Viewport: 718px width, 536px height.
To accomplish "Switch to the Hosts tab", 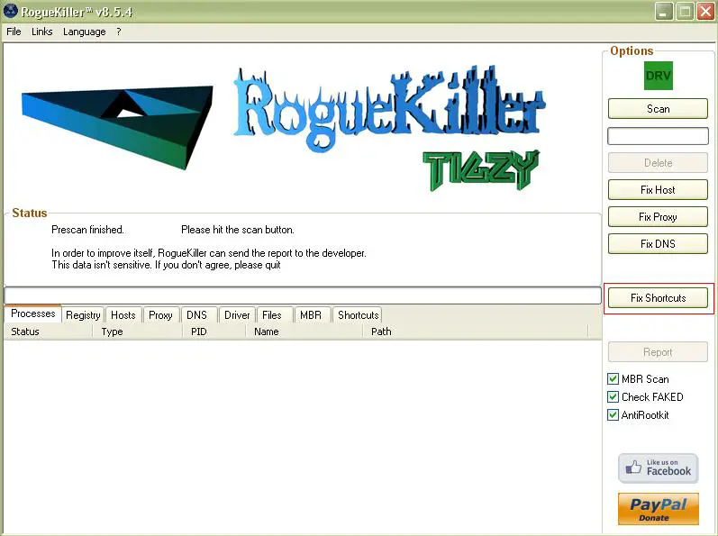I will click(x=123, y=315).
